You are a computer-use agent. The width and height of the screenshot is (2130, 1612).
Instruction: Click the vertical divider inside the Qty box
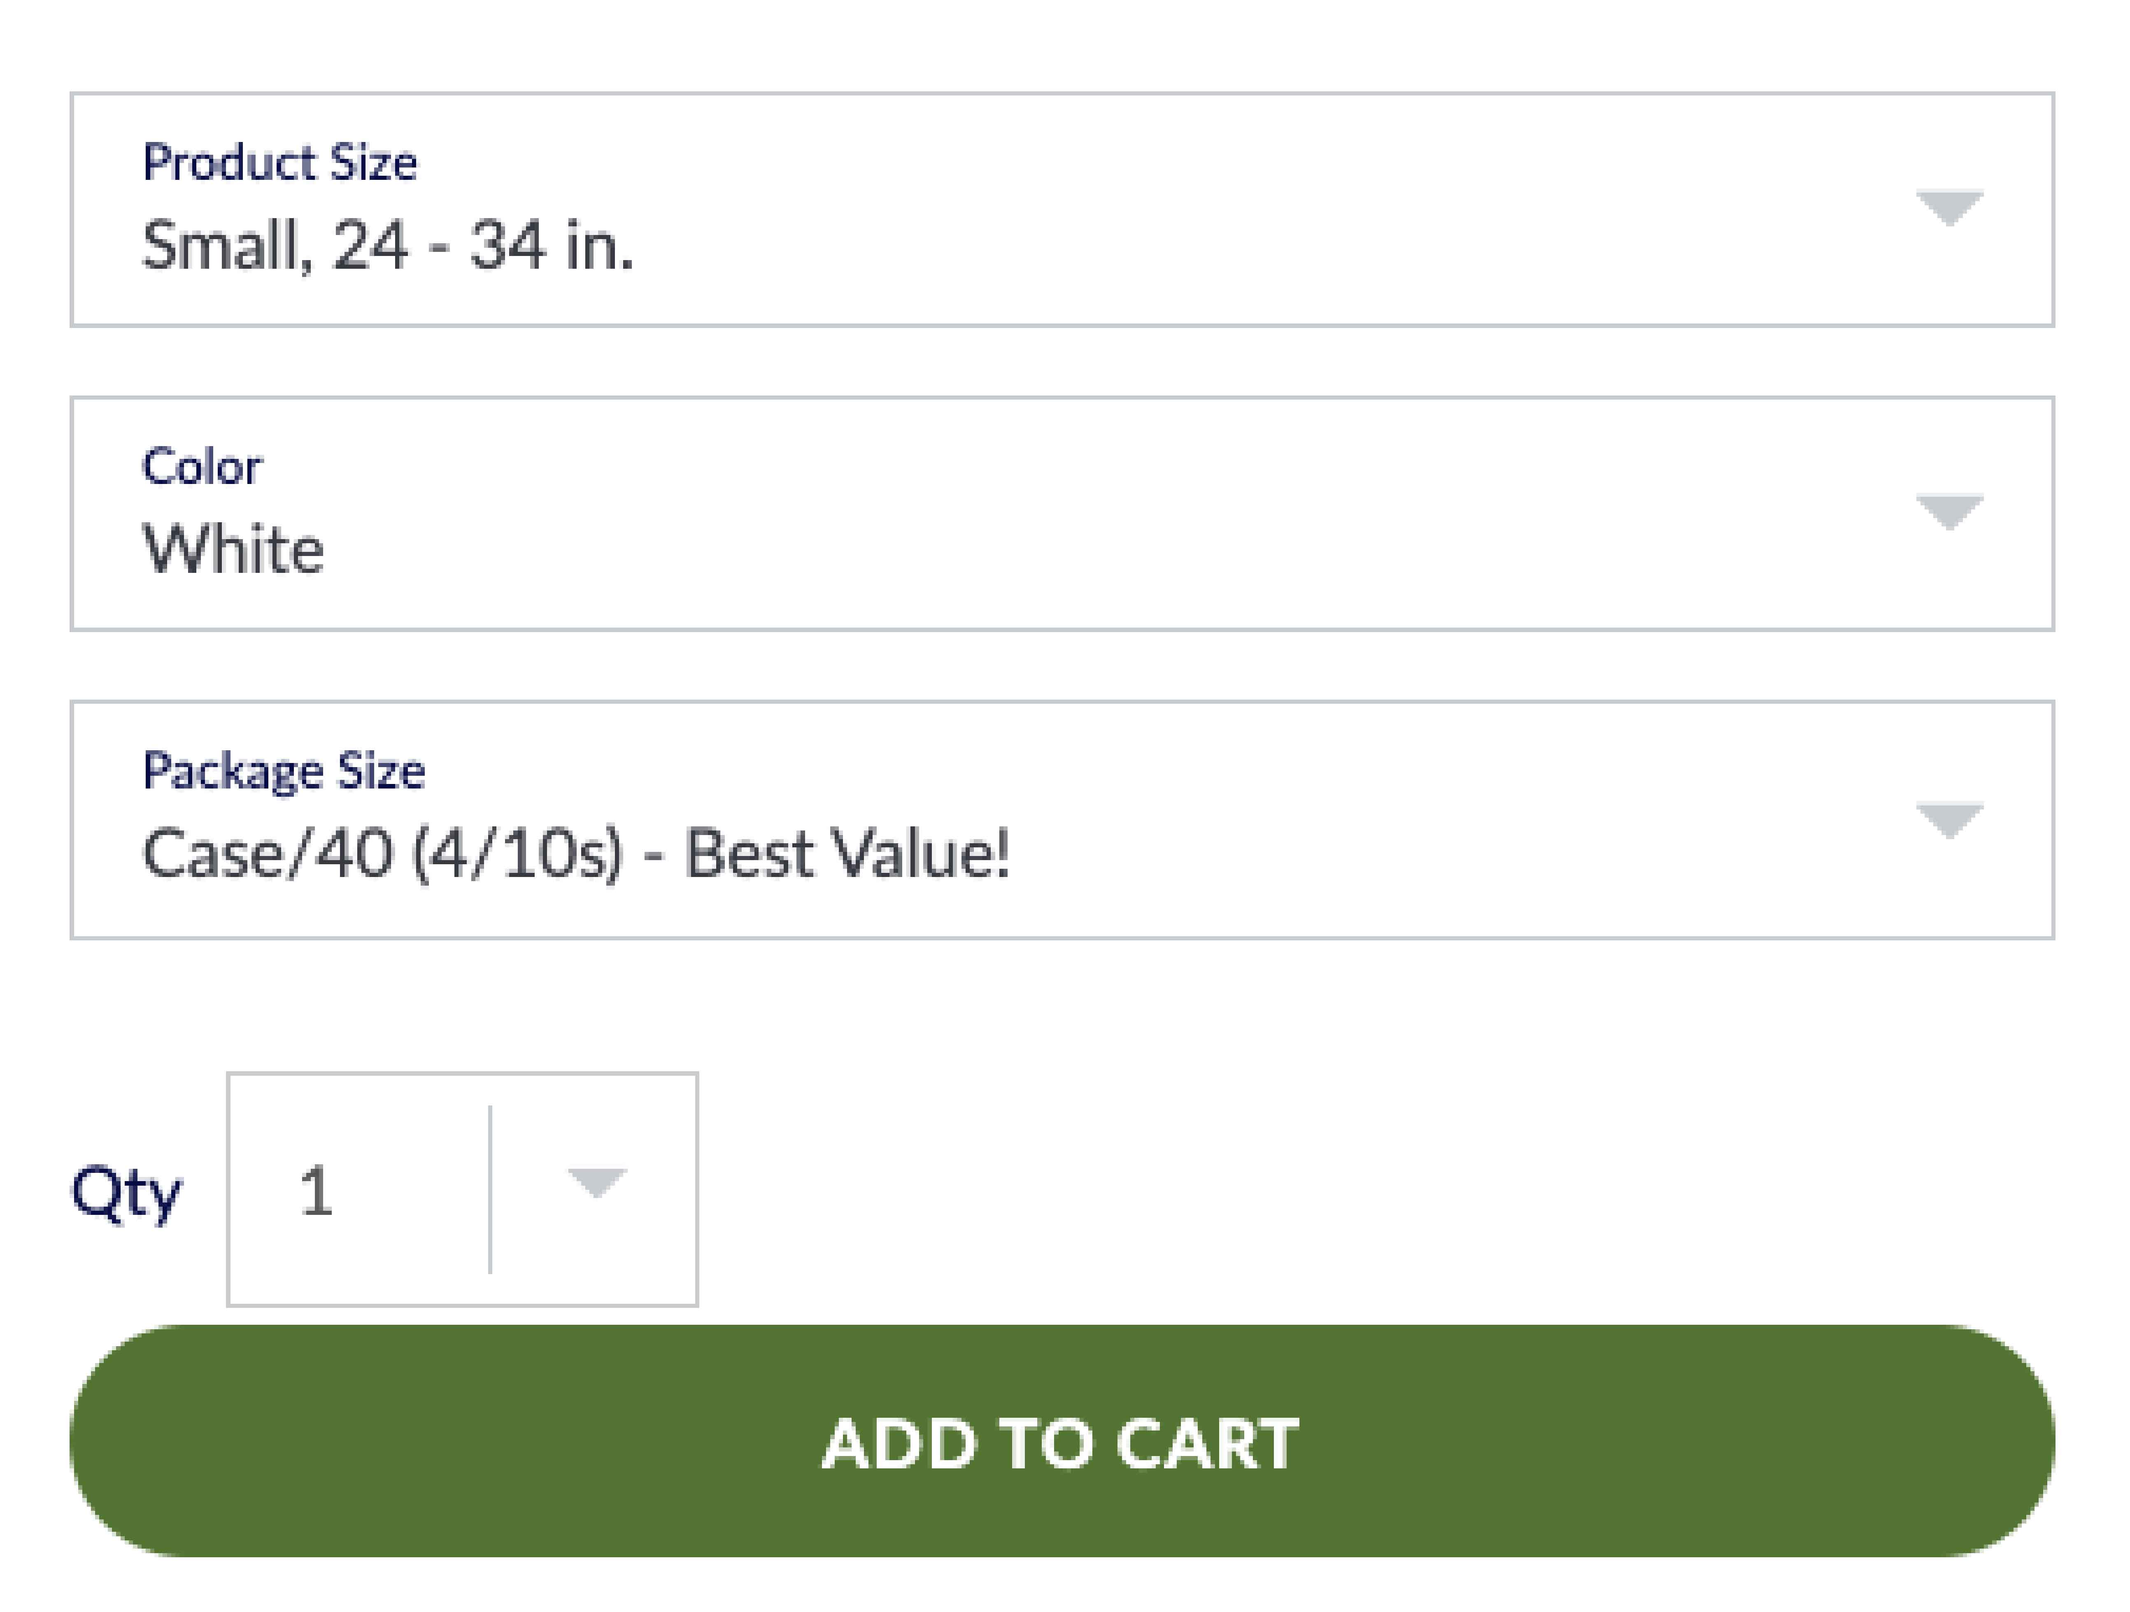click(490, 1189)
